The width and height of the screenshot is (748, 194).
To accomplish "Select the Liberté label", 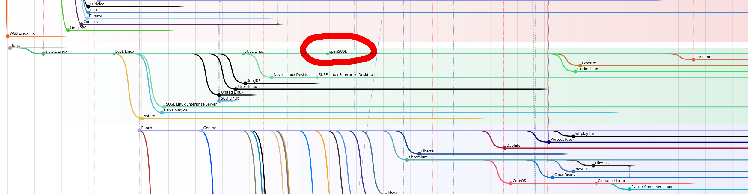I will coord(427,151).
